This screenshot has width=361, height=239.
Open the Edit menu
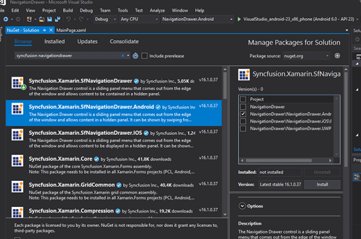coord(15,11)
